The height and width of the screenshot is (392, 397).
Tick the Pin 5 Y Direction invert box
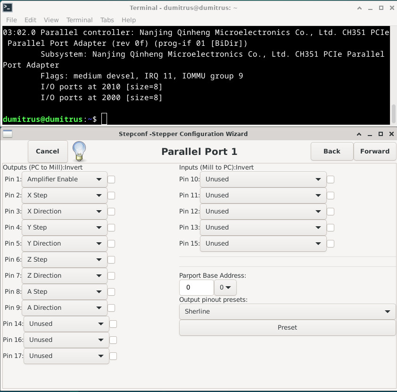coord(111,244)
